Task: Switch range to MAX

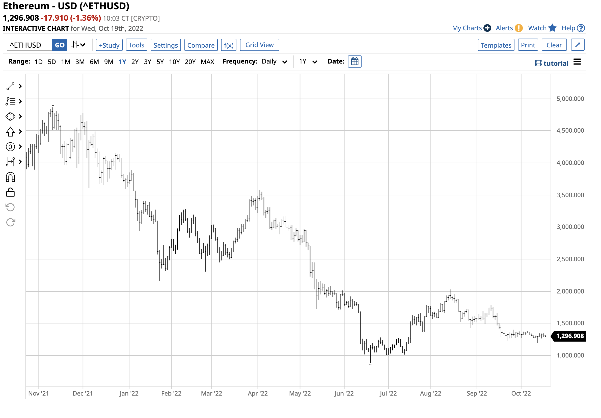Action: (x=208, y=62)
